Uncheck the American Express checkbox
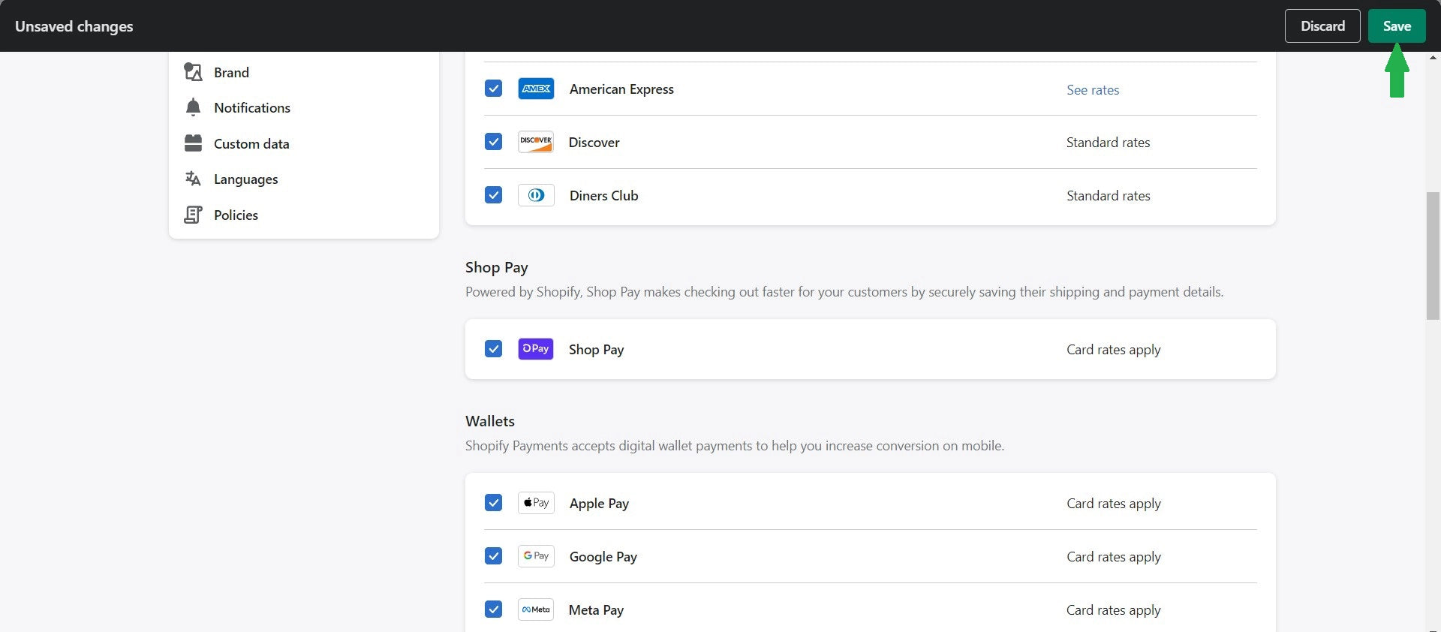1441x632 pixels. click(493, 89)
